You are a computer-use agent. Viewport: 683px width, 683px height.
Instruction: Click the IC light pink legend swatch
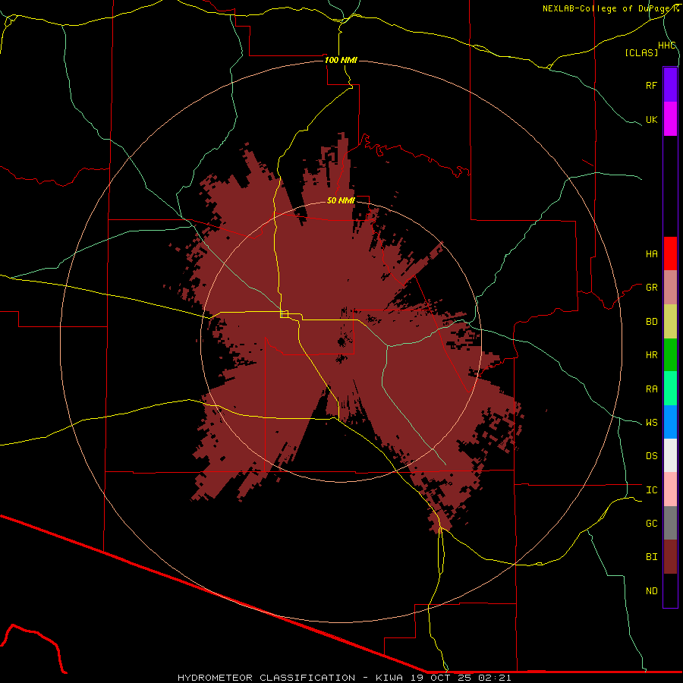click(x=670, y=489)
